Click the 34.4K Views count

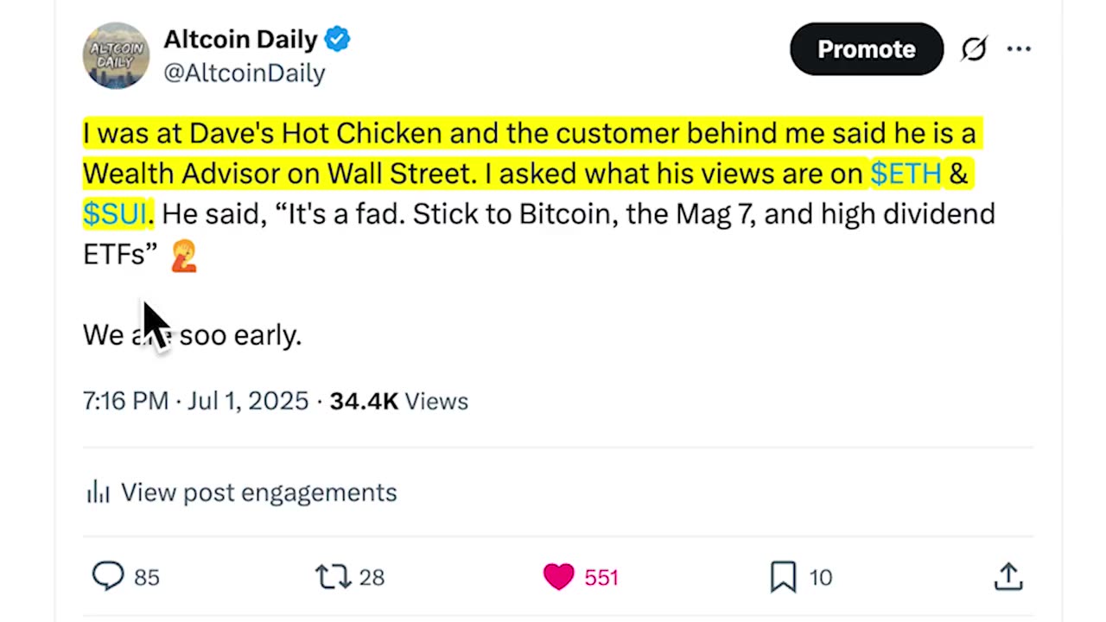coord(398,401)
